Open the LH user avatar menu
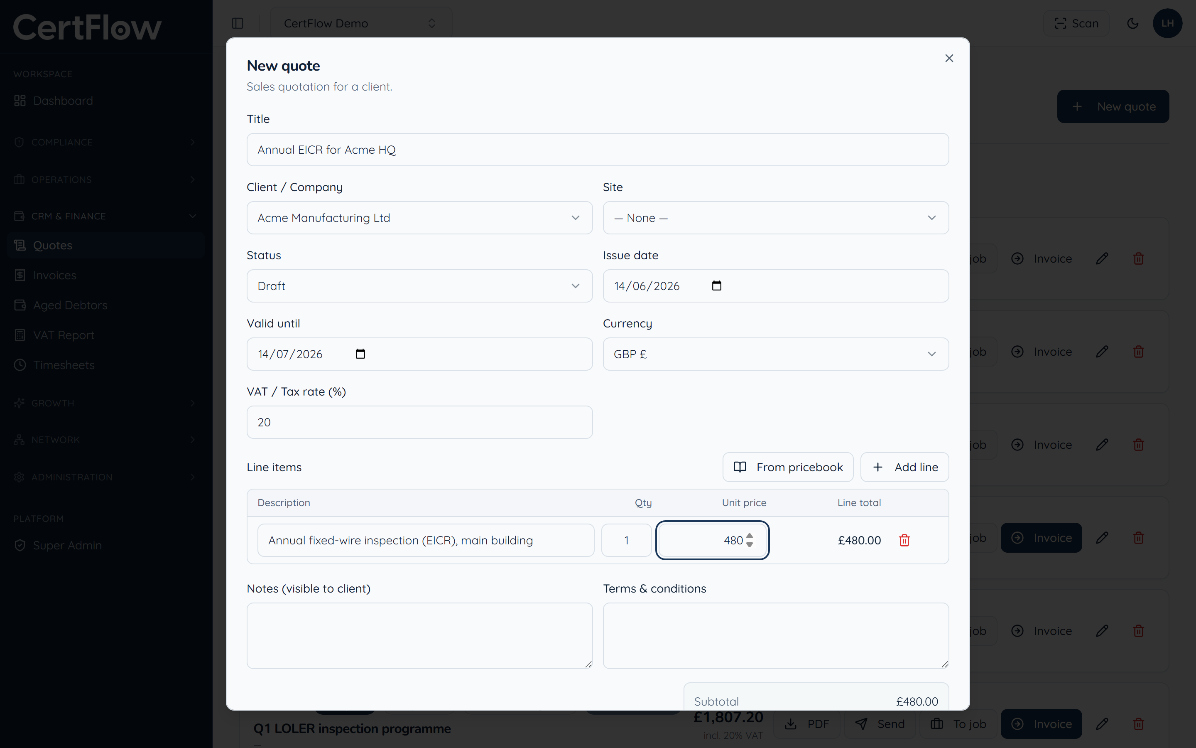Image resolution: width=1196 pixels, height=748 pixels. [1167, 23]
